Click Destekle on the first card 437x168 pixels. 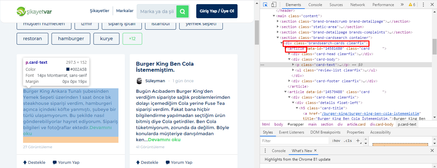pyautogui.click(x=34, y=163)
